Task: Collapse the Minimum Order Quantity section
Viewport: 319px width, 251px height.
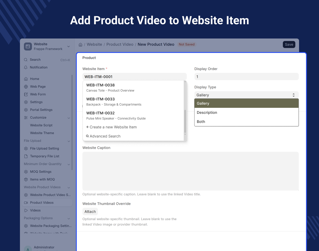Action: click(x=69, y=164)
